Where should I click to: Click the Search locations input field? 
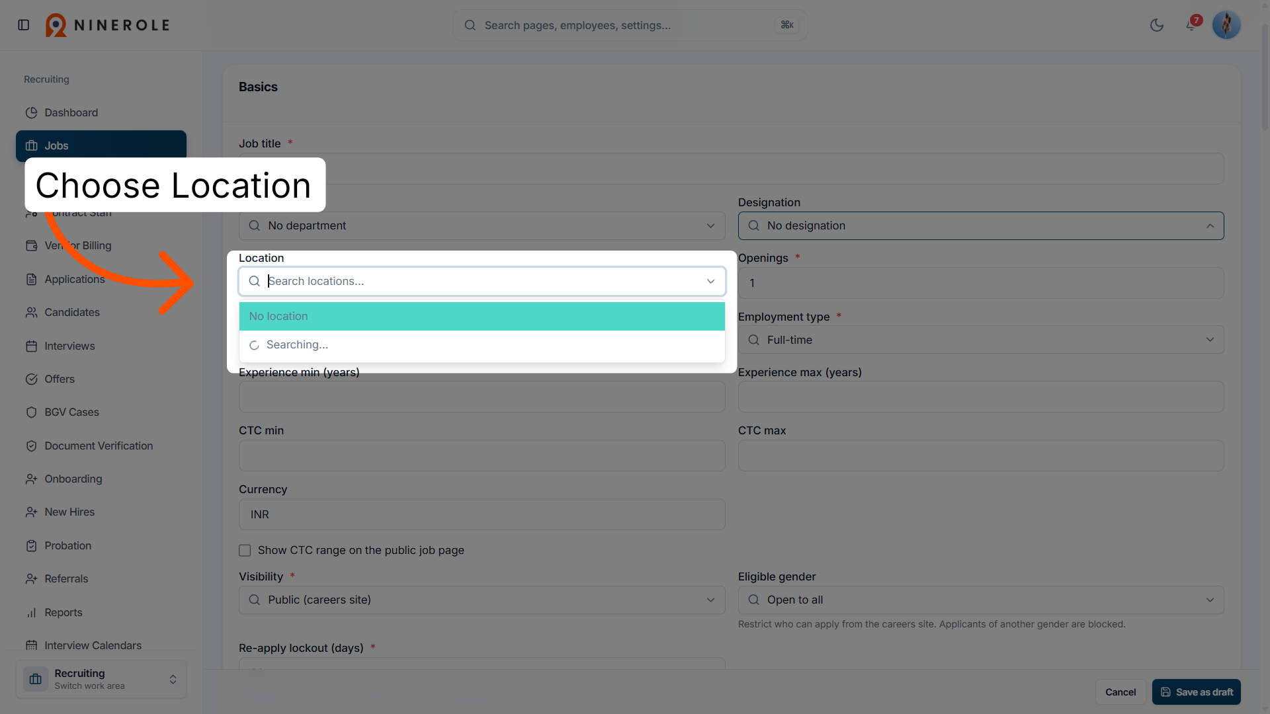482,281
